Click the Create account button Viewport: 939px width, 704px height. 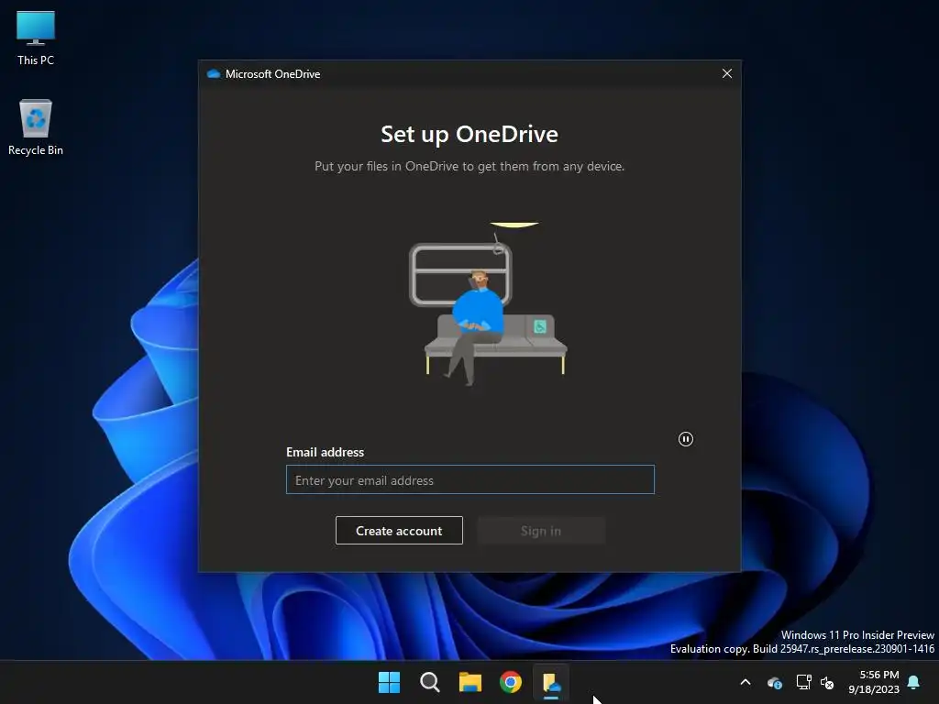click(399, 531)
